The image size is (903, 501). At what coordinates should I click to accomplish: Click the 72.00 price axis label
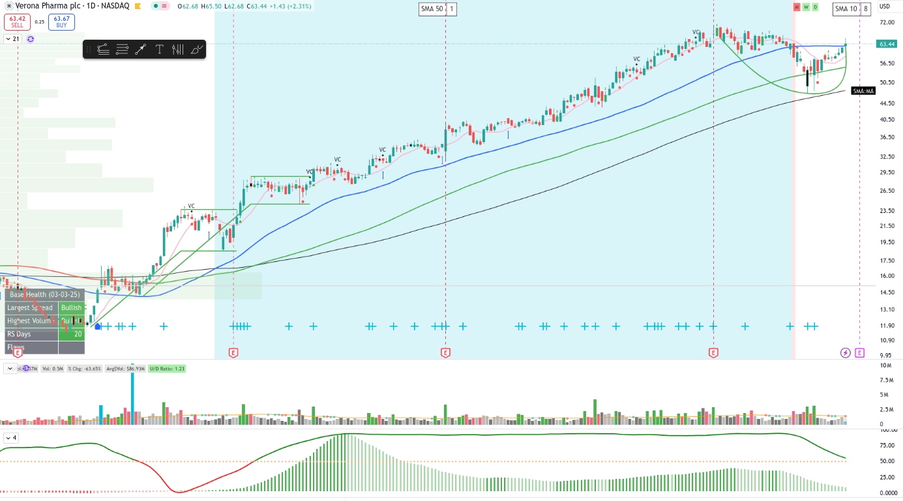click(x=886, y=23)
